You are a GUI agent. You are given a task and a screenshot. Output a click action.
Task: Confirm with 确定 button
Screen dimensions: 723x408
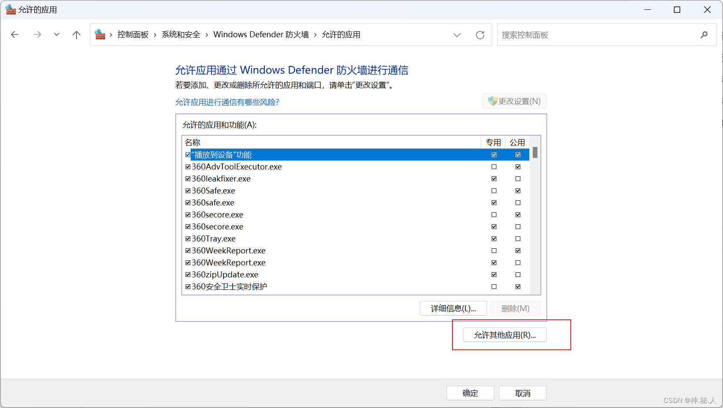[470, 393]
